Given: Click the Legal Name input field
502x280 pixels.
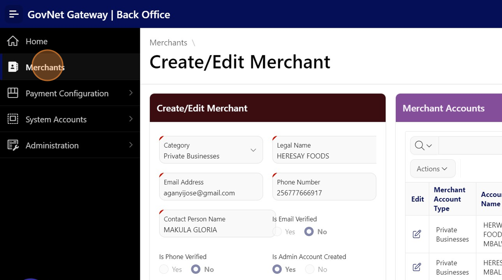Looking at the screenshot, I should tap(324, 156).
